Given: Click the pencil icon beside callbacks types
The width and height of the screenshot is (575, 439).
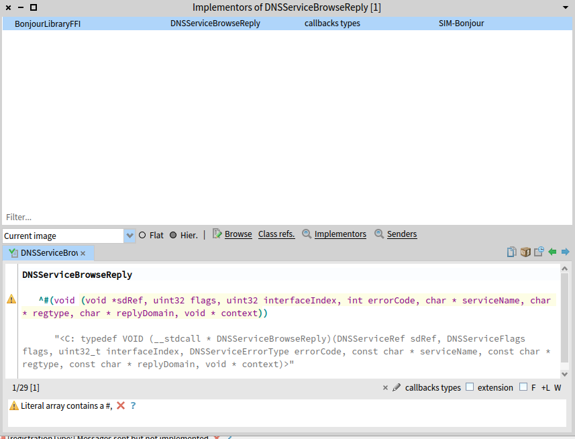Looking at the screenshot, I should (397, 387).
